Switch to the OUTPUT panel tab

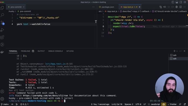tap(41, 51)
